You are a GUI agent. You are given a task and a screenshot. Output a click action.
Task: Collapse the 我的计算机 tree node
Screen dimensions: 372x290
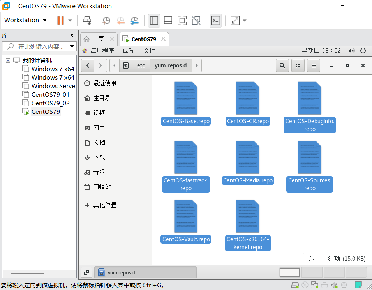[x=8, y=60]
